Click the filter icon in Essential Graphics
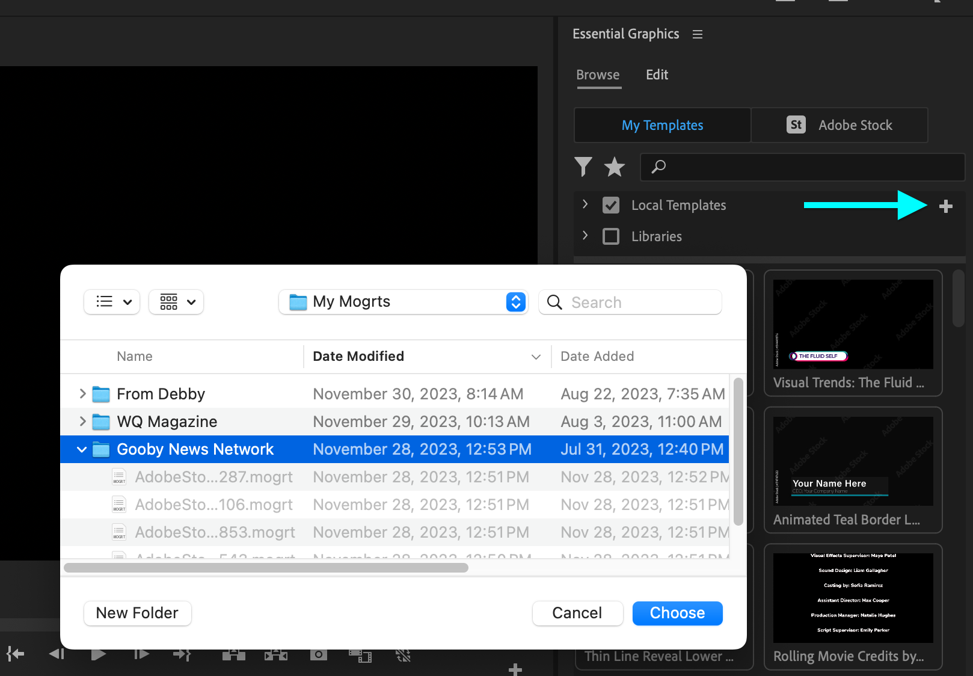 click(x=583, y=167)
